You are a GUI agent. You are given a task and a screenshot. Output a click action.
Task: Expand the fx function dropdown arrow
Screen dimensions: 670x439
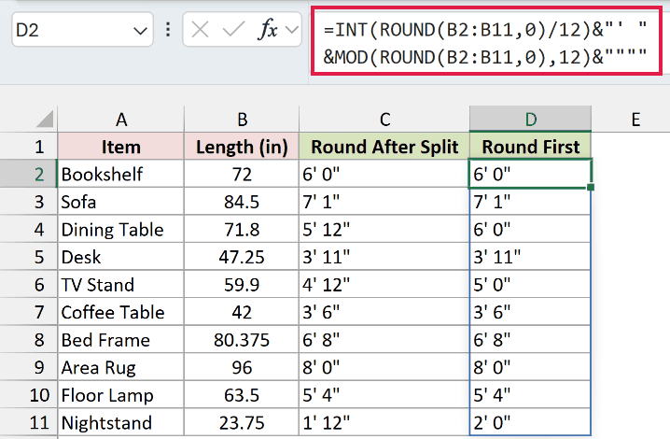[292, 30]
